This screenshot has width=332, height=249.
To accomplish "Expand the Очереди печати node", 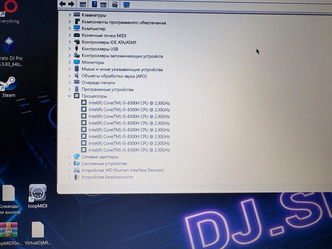I will [69, 83].
